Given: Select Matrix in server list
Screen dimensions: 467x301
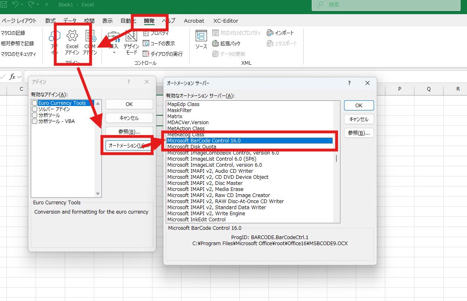Looking at the screenshot, I should [x=249, y=116].
